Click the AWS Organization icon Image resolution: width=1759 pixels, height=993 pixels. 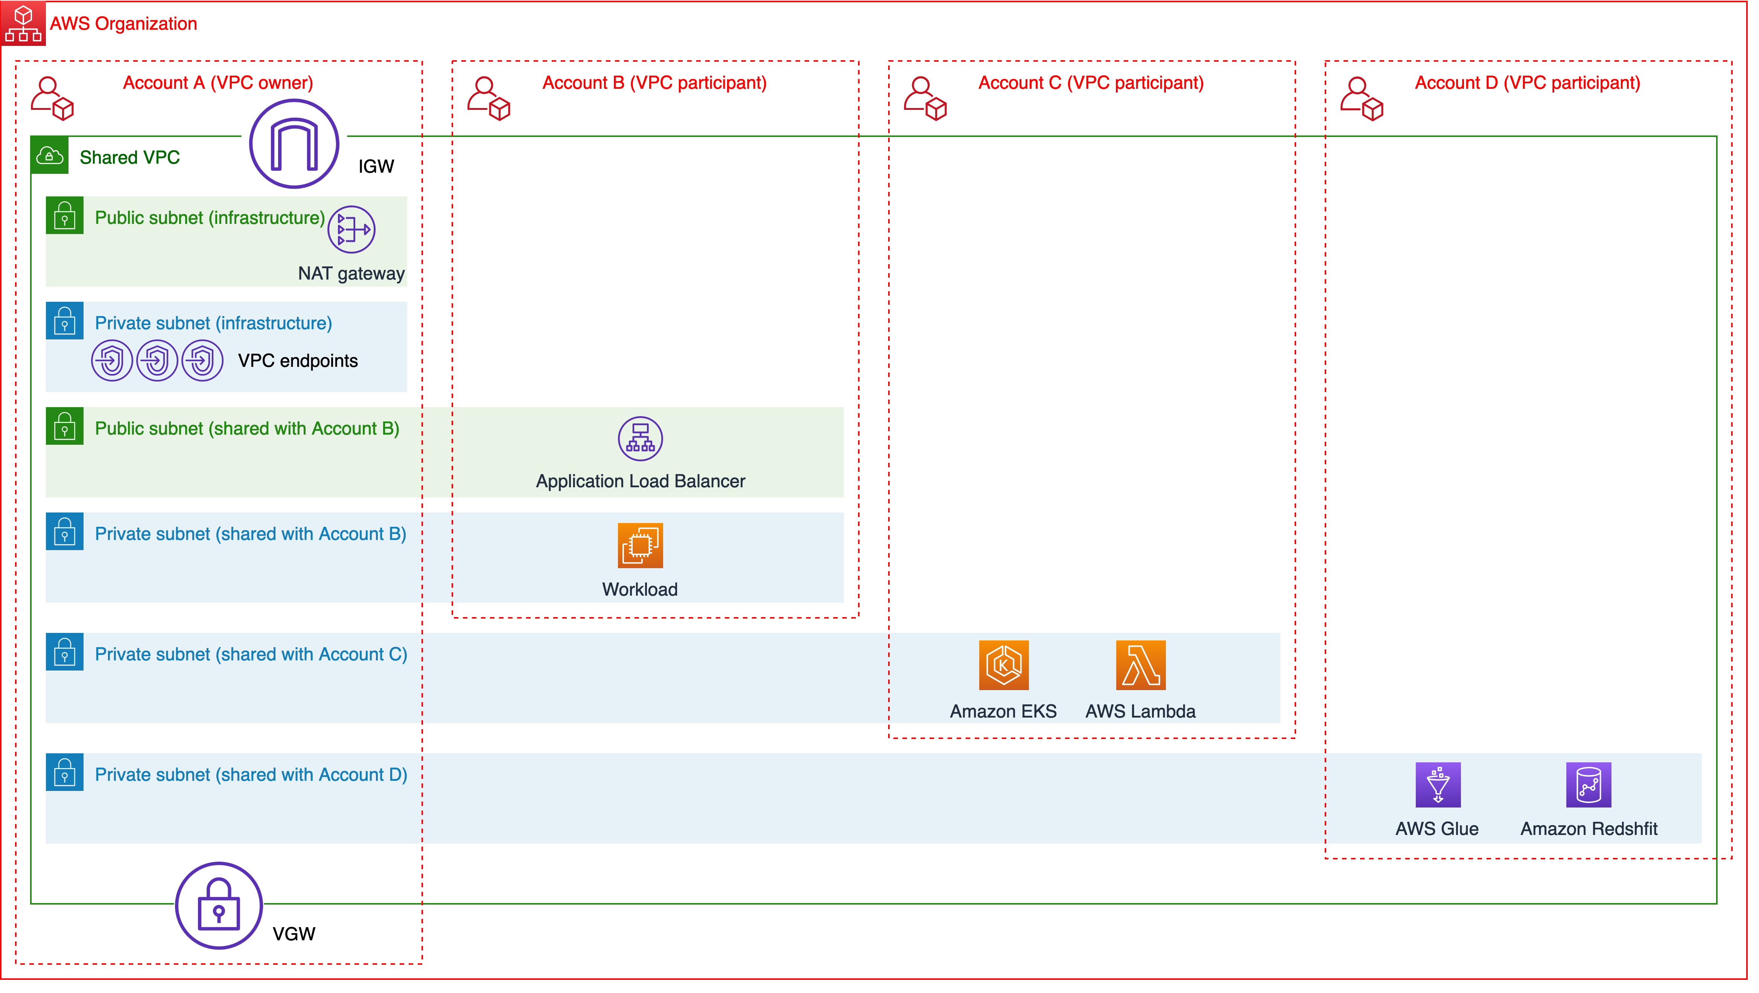pos(23,23)
